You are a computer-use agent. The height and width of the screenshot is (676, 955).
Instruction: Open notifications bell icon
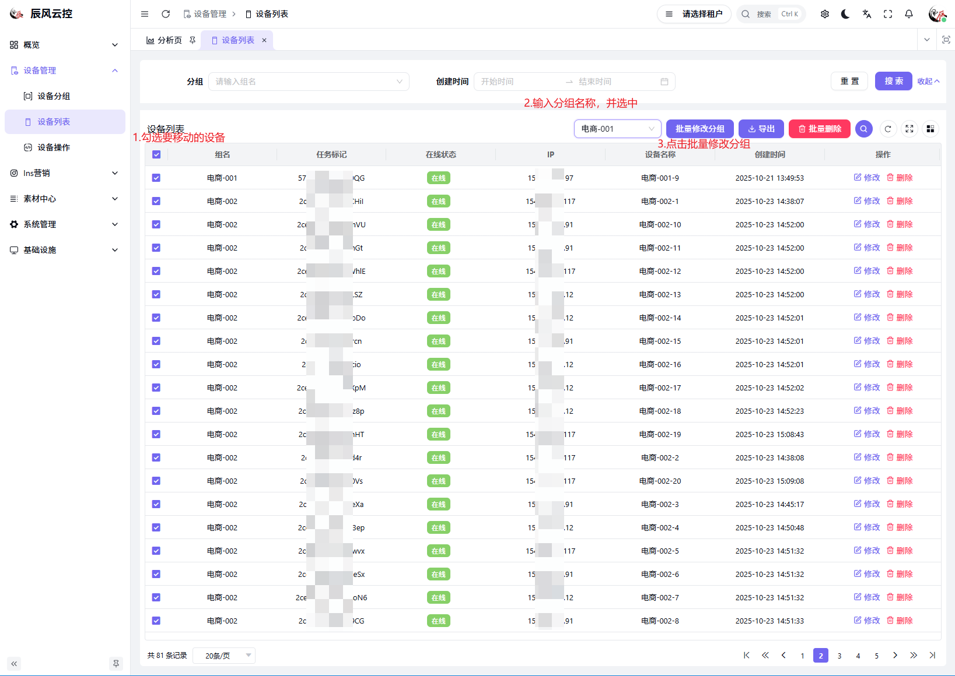tap(908, 14)
